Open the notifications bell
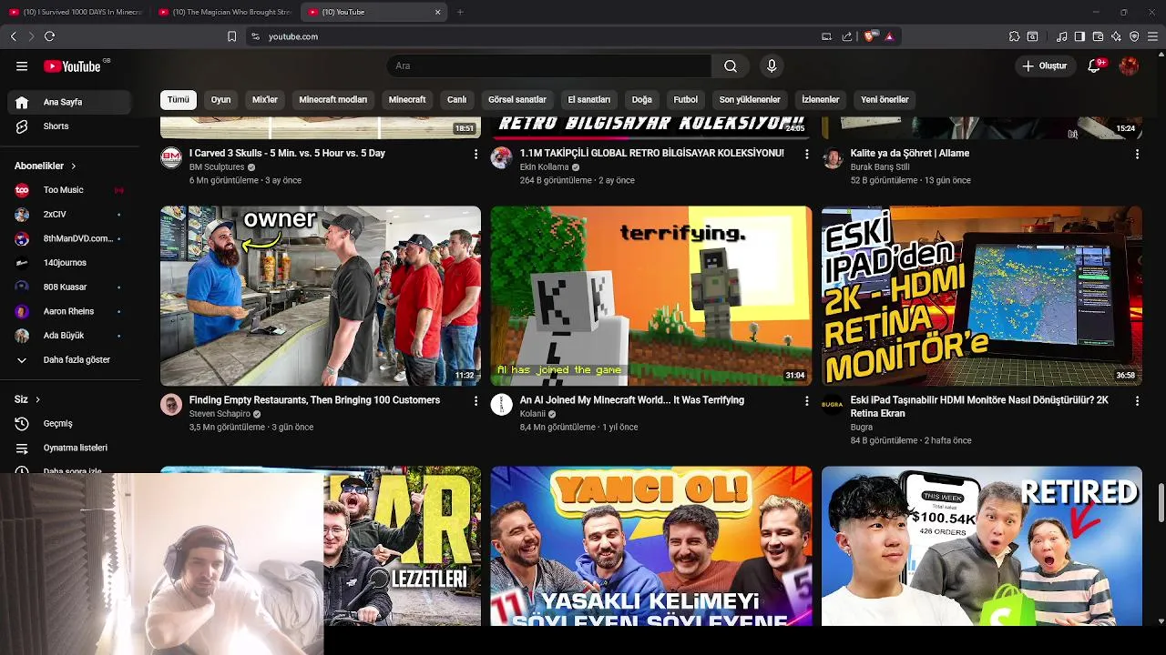The width and height of the screenshot is (1166, 655). pyautogui.click(x=1095, y=66)
